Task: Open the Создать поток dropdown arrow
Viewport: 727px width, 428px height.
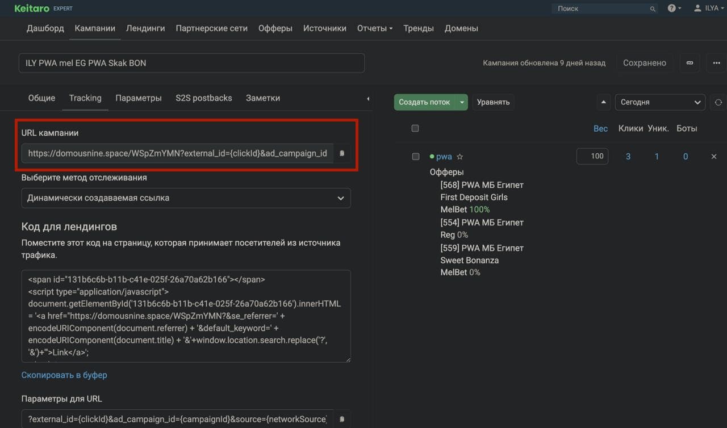Action: coord(462,102)
